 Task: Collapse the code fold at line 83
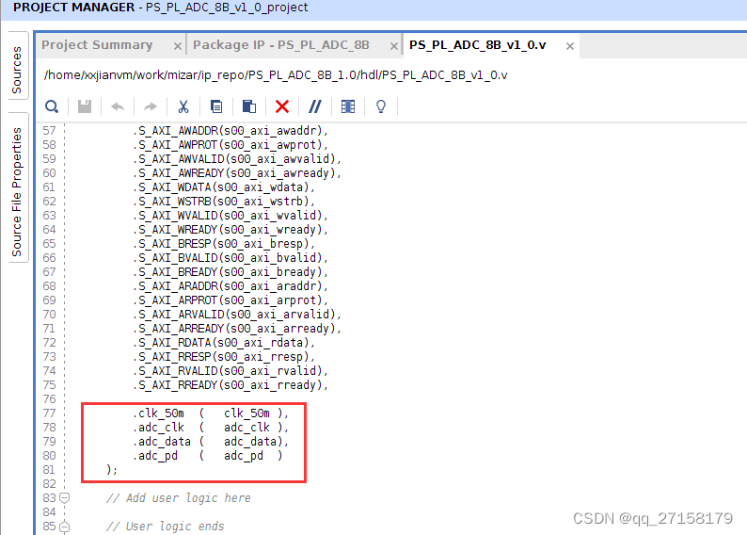click(64, 498)
